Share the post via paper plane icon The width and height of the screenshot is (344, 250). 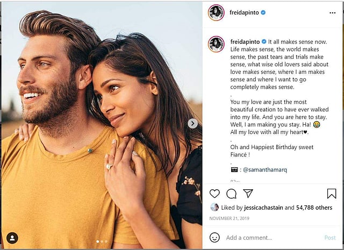coord(248,194)
